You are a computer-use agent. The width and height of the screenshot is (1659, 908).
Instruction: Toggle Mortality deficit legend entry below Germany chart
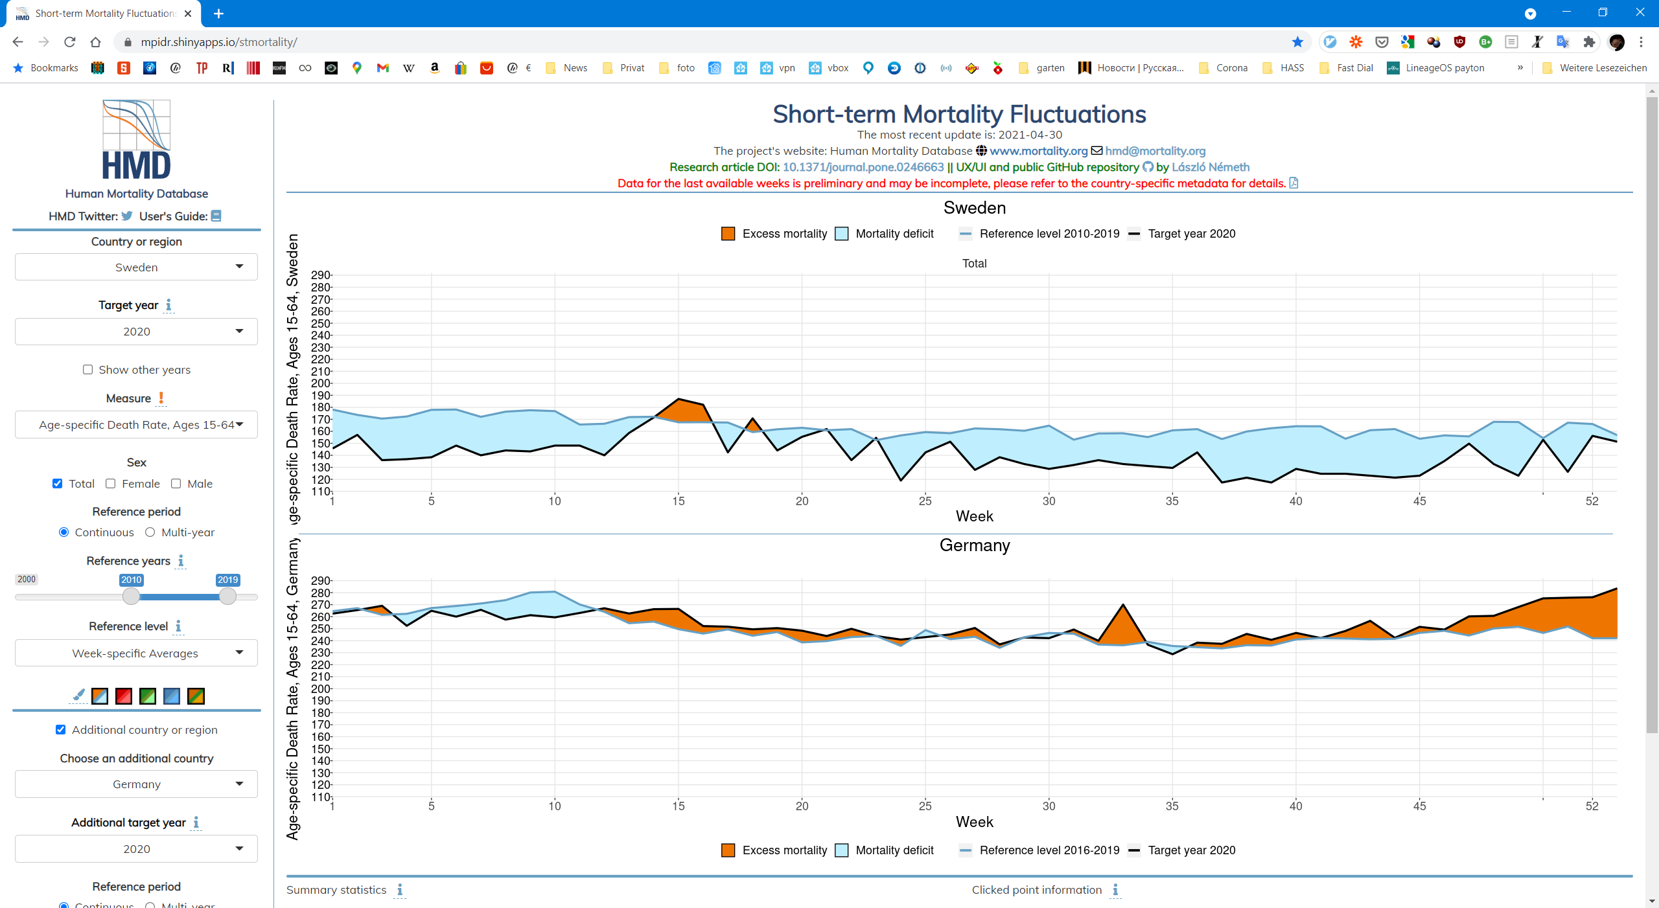click(885, 850)
